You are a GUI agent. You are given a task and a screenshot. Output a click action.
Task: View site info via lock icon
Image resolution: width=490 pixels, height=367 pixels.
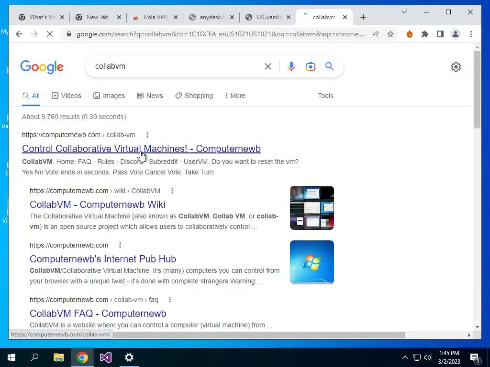(x=69, y=34)
